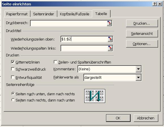Enable Entwurfsqualität checkbox

(x=13, y=77)
